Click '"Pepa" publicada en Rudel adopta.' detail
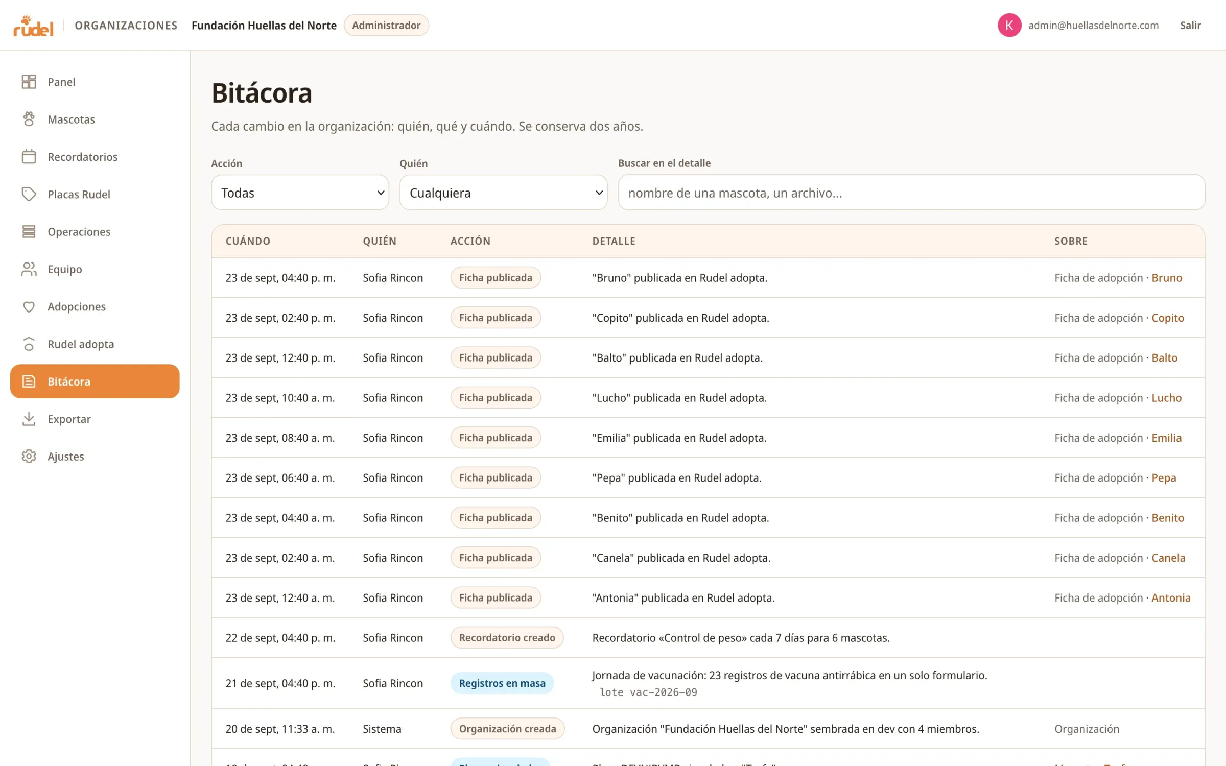1226x766 pixels. pos(677,477)
